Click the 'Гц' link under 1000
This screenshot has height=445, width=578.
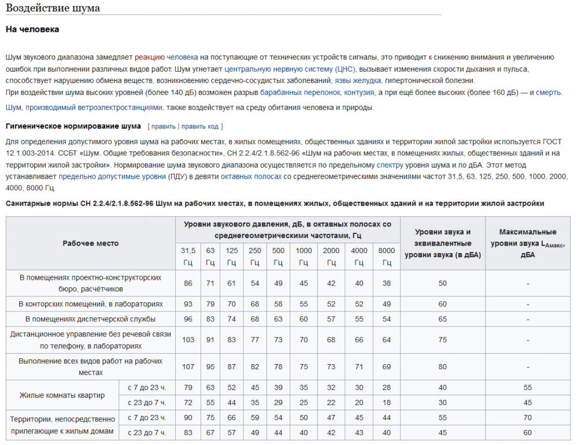tap(303, 262)
